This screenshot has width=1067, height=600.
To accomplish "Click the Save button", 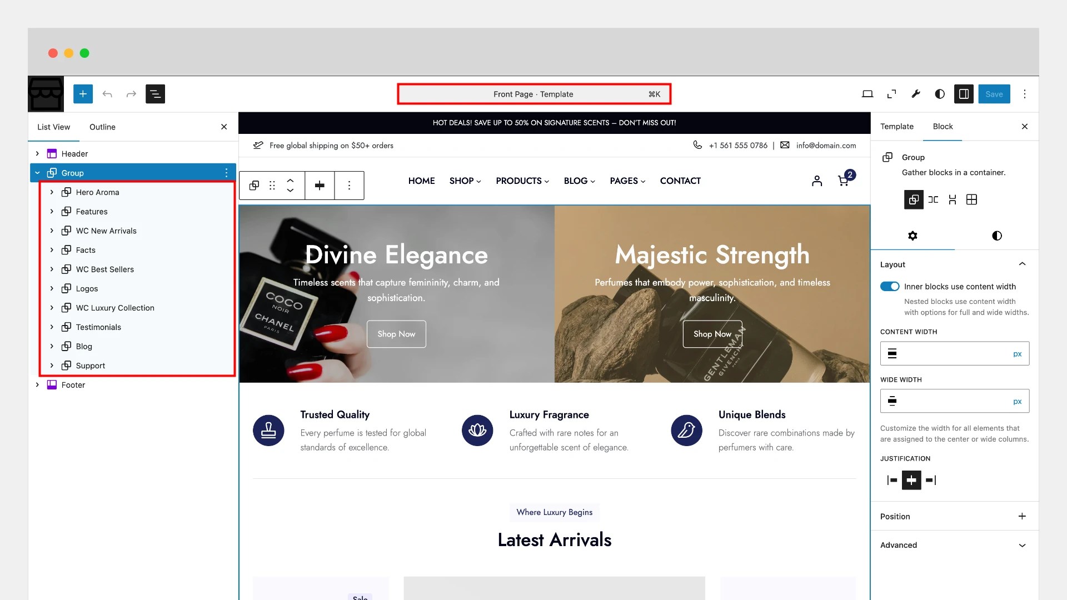I will (994, 94).
